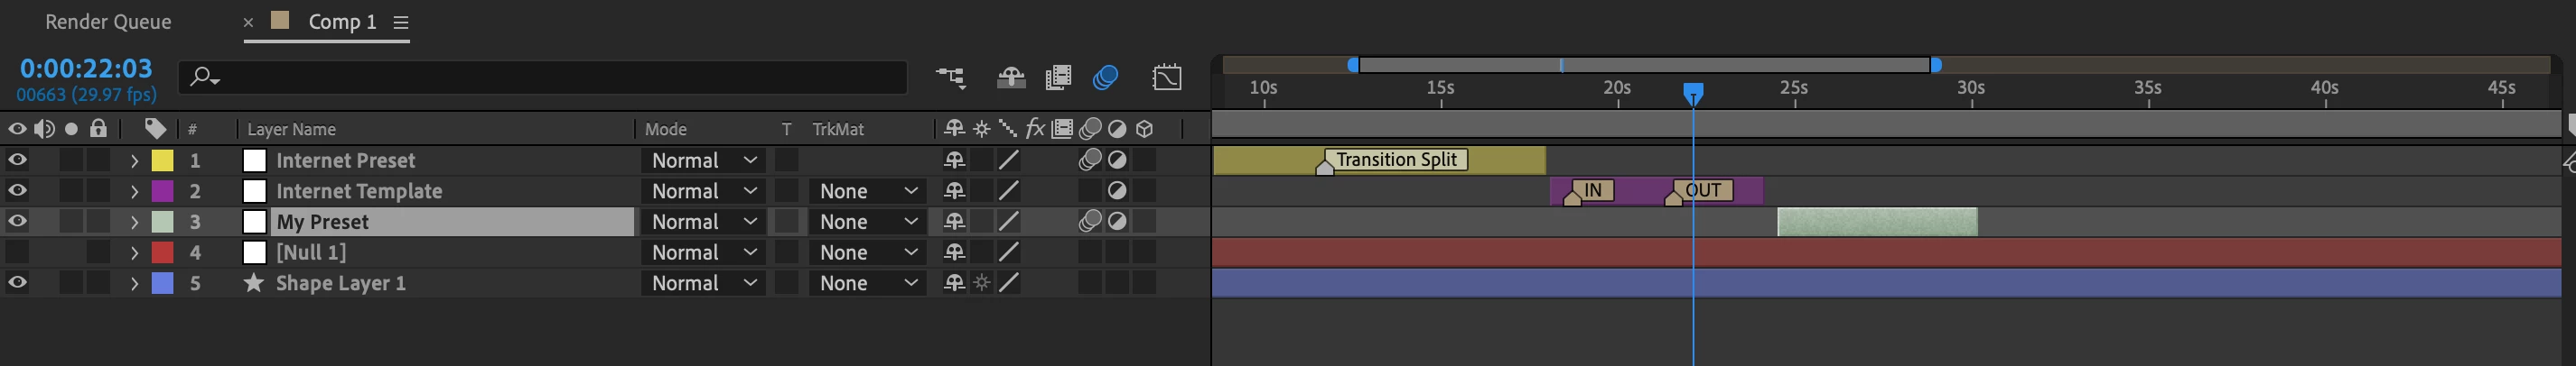Toggle adjustment layer switch on Internet Template

(1117, 190)
